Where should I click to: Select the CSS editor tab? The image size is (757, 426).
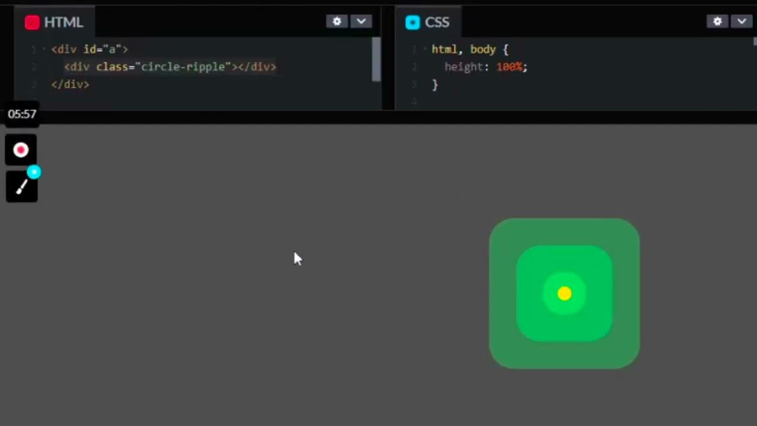pos(428,22)
